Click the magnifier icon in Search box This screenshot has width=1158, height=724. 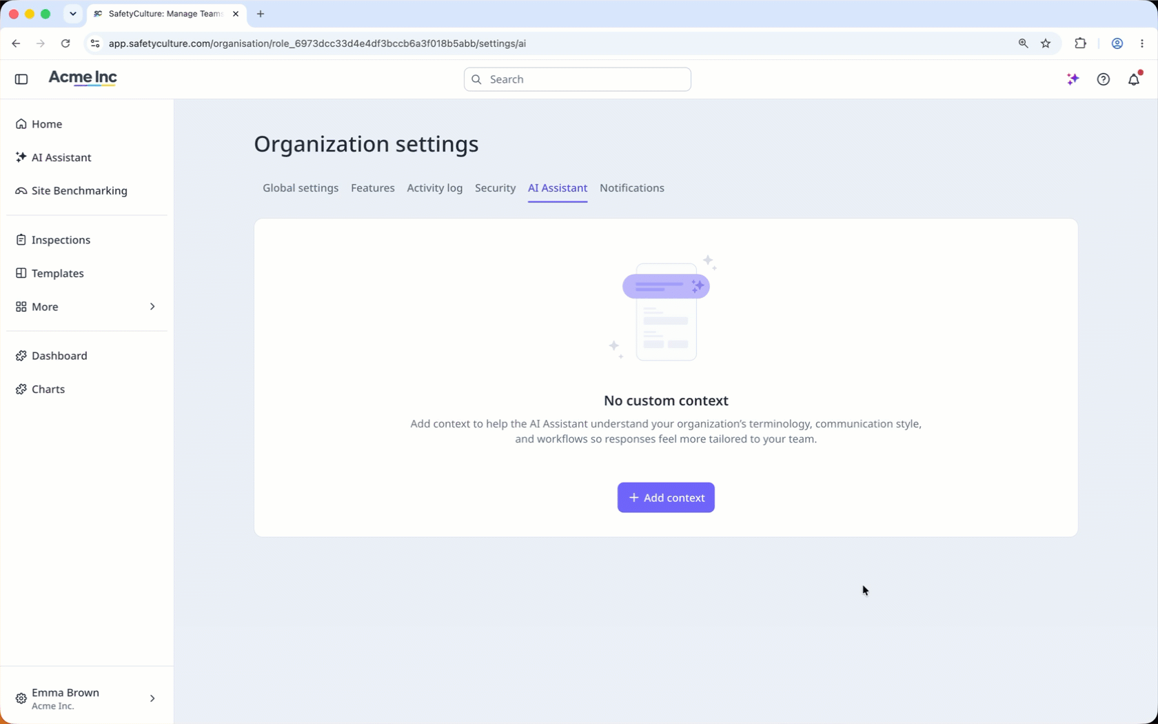pos(476,79)
